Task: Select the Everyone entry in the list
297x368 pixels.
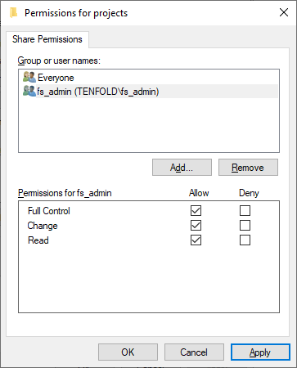Action: 56,78
